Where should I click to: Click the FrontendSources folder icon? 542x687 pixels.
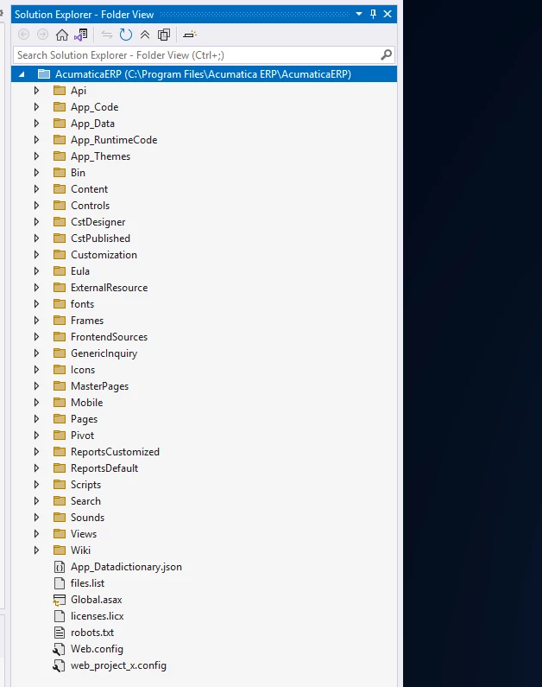pyautogui.click(x=60, y=337)
